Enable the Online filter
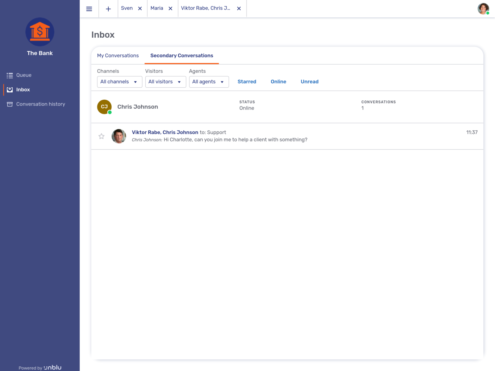The width and height of the screenshot is (495, 371). (278, 82)
